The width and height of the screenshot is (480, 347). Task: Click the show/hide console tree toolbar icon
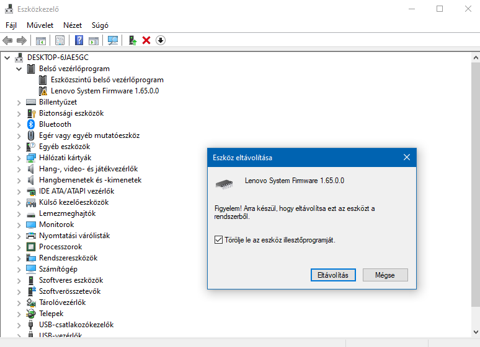tap(41, 40)
